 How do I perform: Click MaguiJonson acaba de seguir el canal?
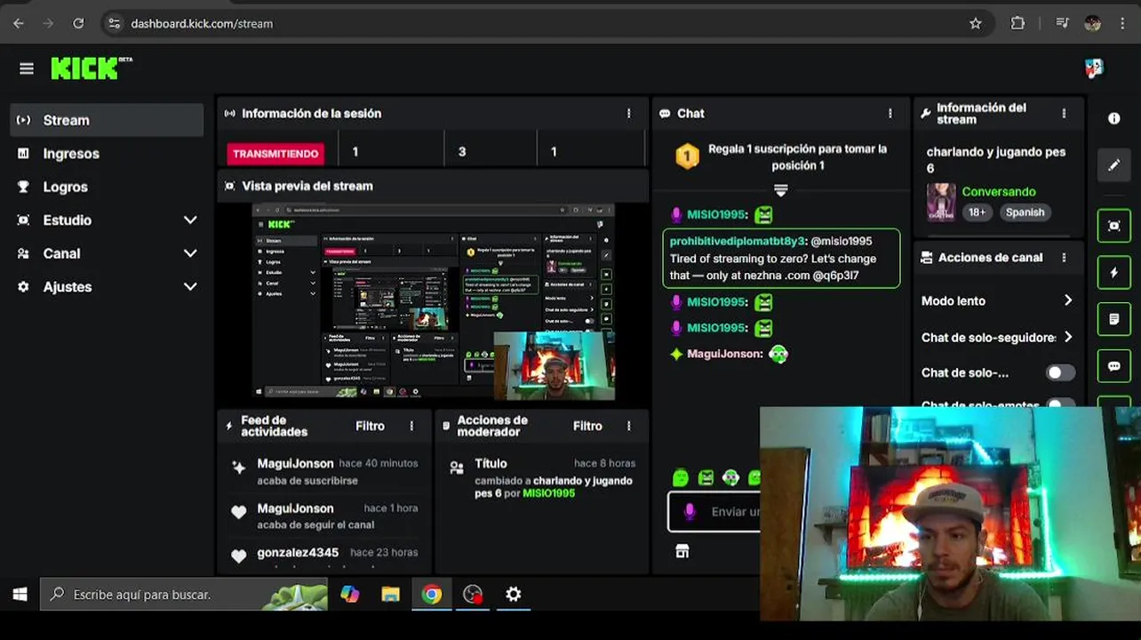point(325,516)
